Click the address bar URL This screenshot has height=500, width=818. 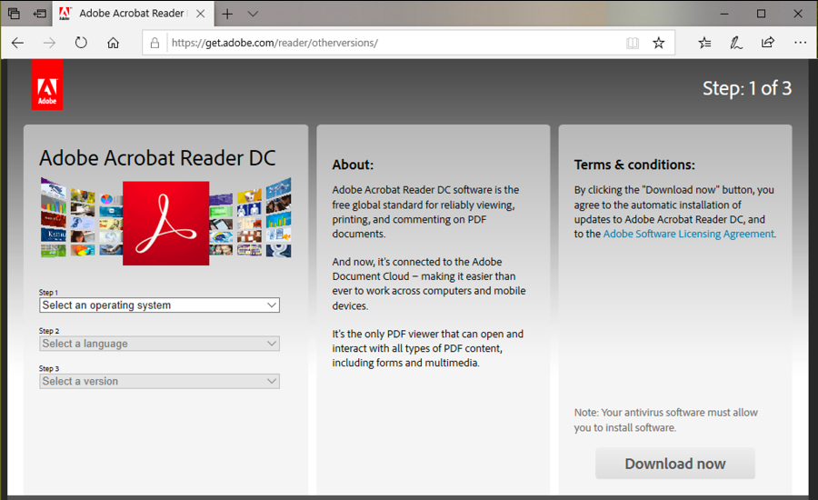point(274,43)
